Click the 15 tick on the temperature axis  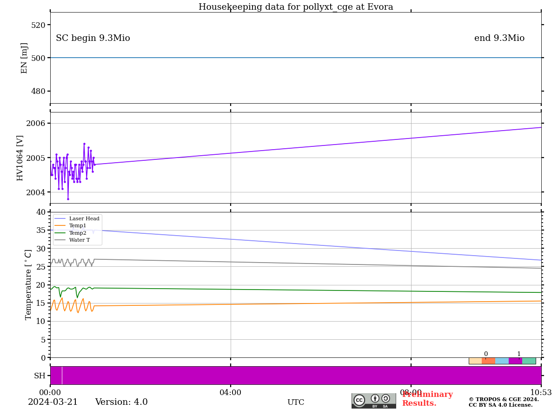point(41,303)
